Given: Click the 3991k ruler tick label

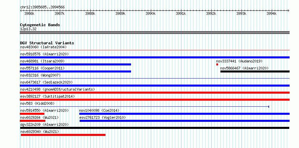Looking at the screenshot, I should [x=181, y=14].
